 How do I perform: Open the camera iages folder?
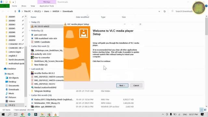pos(15,52)
